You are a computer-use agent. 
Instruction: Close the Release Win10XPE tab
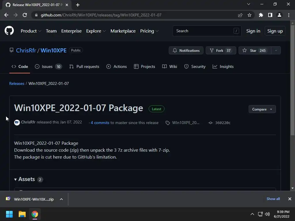click(67, 5)
